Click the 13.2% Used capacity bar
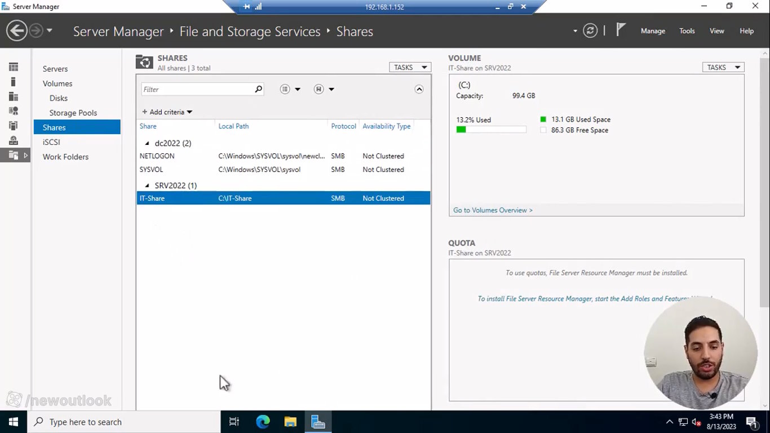The image size is (770, 433). [x=491, y=130]
